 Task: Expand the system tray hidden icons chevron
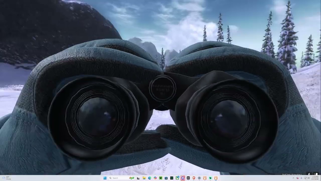coord(293,178)
